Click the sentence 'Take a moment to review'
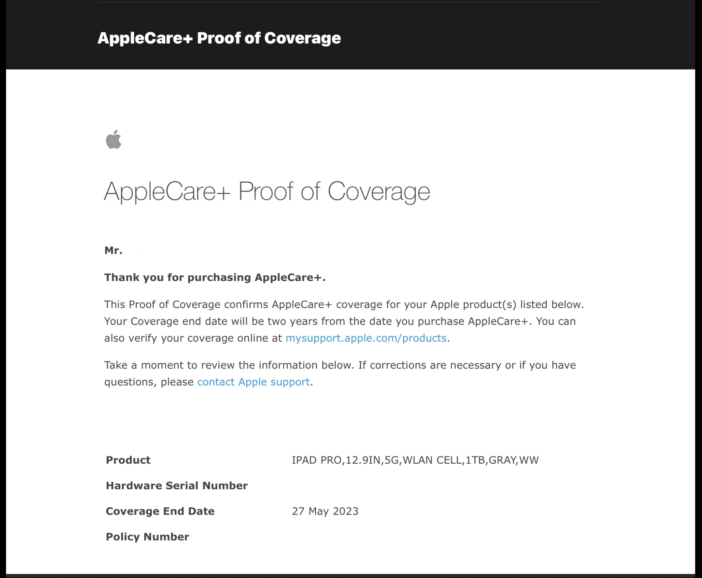Viewport: 702px width, 578px height. coord(340,374)
